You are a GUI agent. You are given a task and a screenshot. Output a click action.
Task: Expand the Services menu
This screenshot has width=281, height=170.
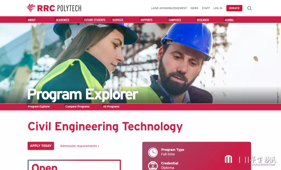pyautogui.click(x=118, y=20)
